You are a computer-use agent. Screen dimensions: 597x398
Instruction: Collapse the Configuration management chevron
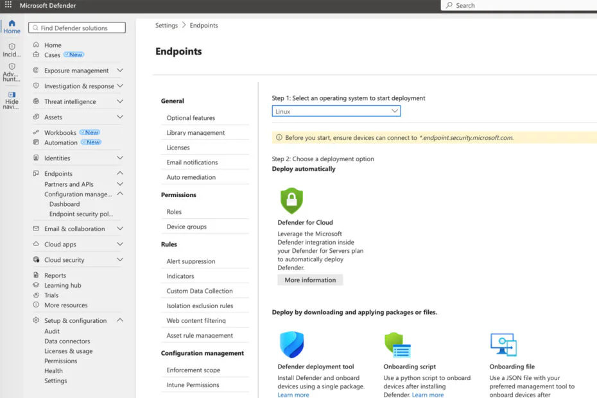[x=120, y=194]
